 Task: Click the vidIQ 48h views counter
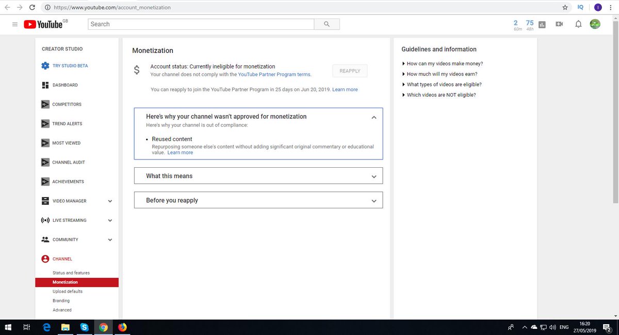(530, 25)
